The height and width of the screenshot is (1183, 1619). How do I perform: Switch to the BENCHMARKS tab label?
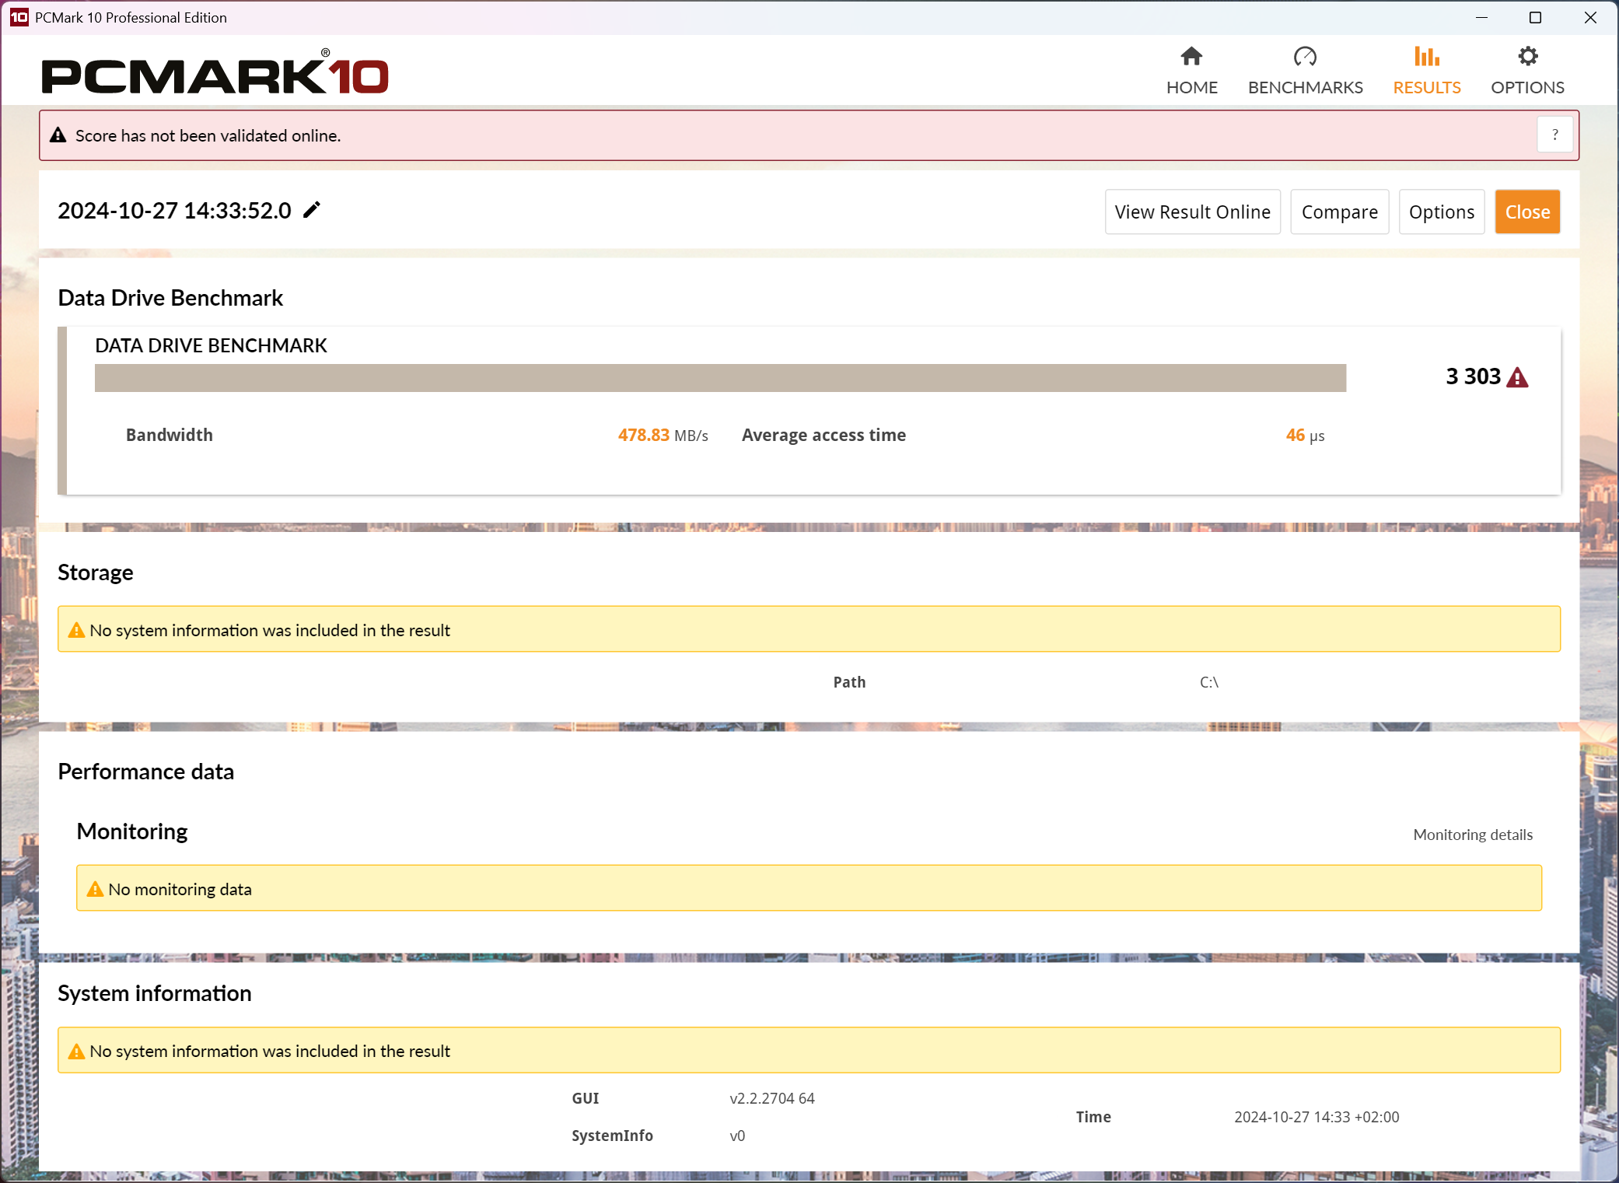point(1305,87)
